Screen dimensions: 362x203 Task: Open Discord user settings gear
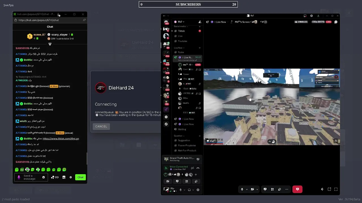point(198,190)
